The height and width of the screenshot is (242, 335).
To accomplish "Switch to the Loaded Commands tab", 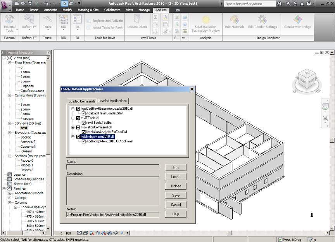I will click(81, 101).
